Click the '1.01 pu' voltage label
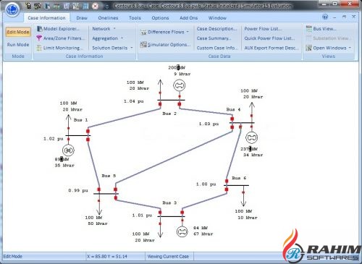The height and width of the screenshot is (264, 362). coord(142,216)
